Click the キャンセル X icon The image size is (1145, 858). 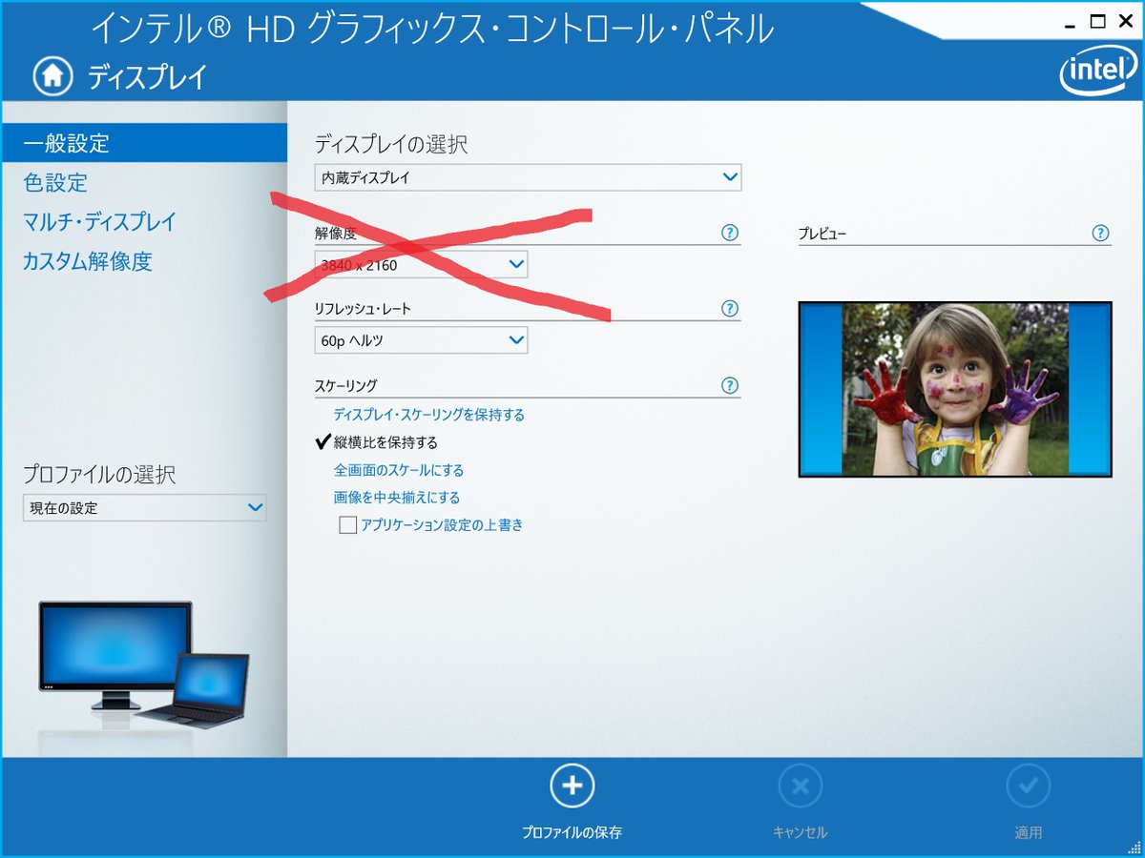(800, 786)
